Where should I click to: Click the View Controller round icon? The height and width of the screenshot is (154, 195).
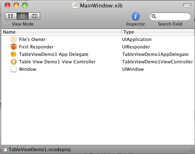point(14,62)
